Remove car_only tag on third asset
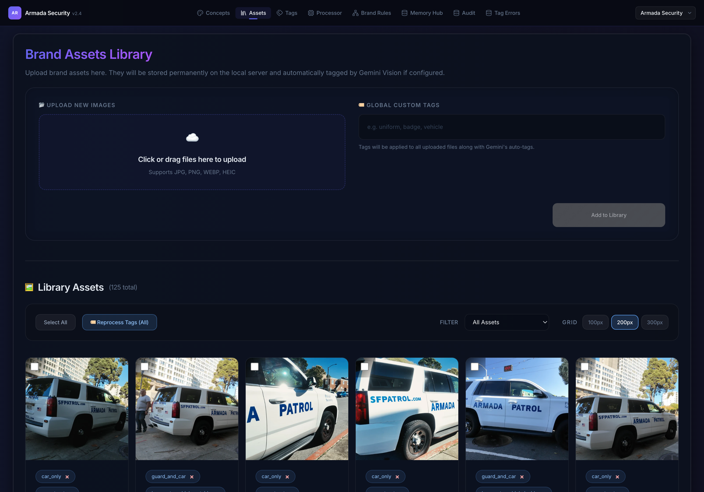The image size is (704, 492). point(287,477)
